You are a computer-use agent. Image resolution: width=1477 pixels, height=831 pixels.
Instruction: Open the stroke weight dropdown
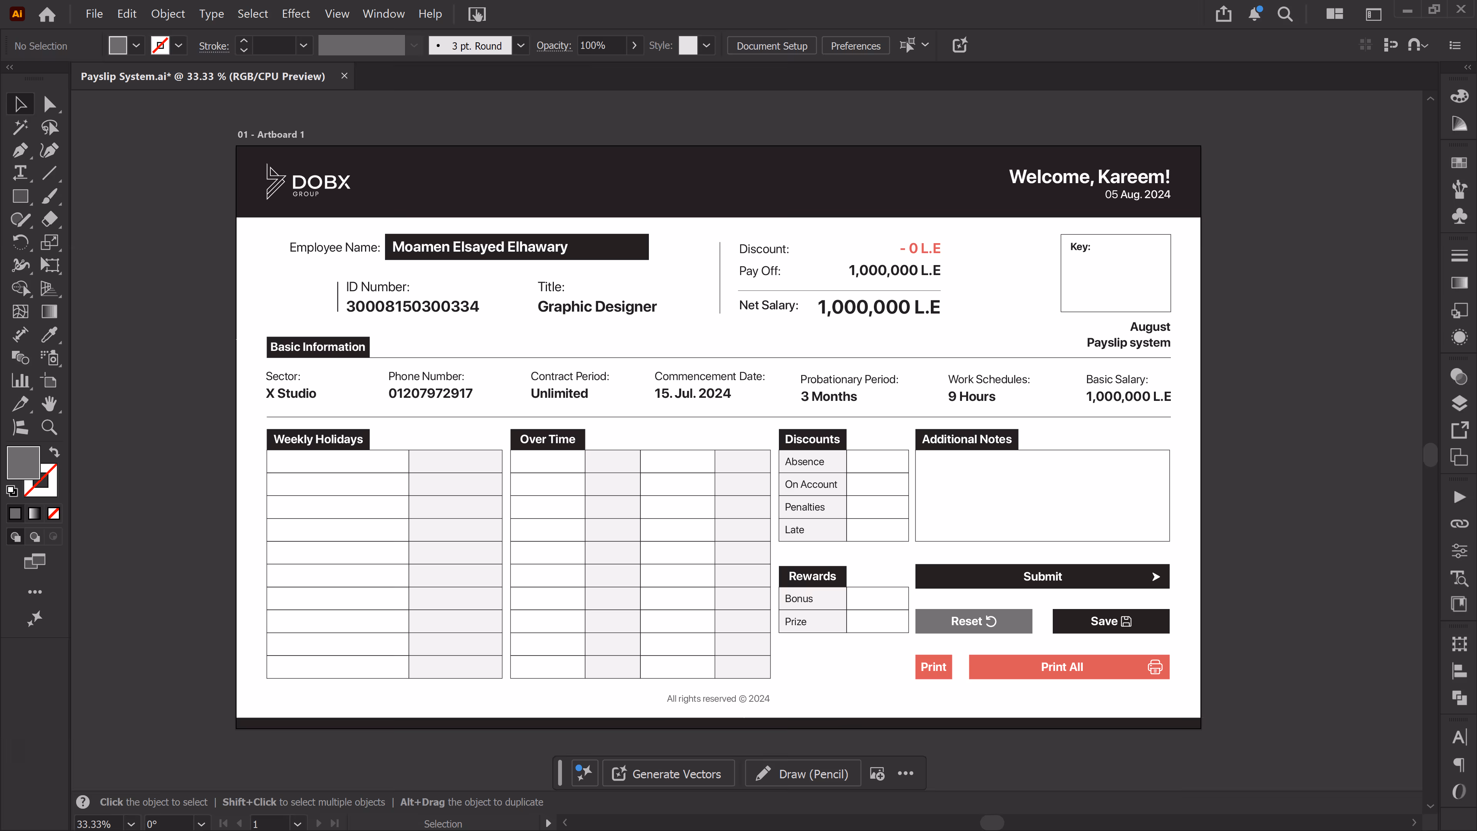click(x=303, y=45)
